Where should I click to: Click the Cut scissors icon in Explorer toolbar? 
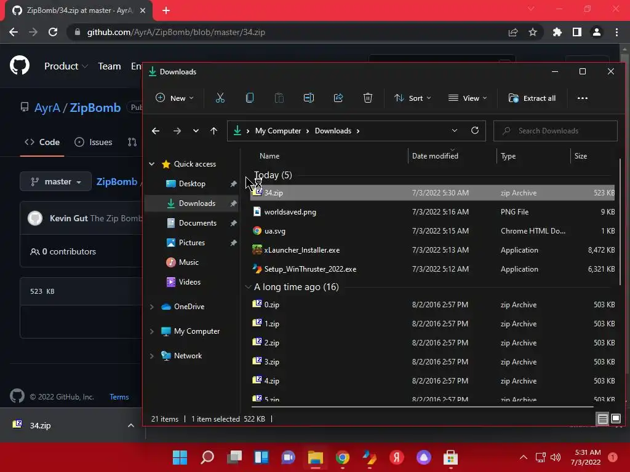pyautogui.click(x=220, y=98)
